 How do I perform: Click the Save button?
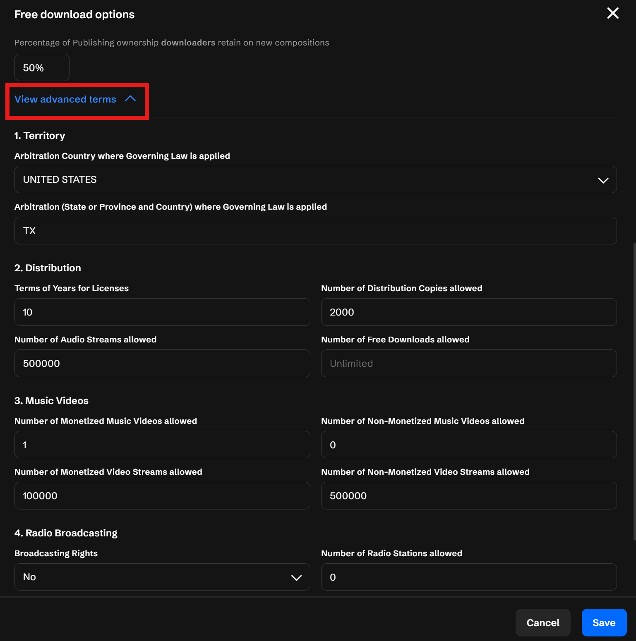click(x=604, y=622)
